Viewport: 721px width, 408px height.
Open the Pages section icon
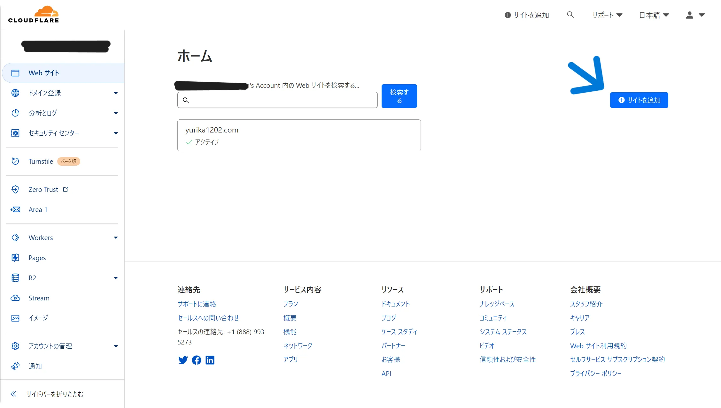(x=16, y=258)
